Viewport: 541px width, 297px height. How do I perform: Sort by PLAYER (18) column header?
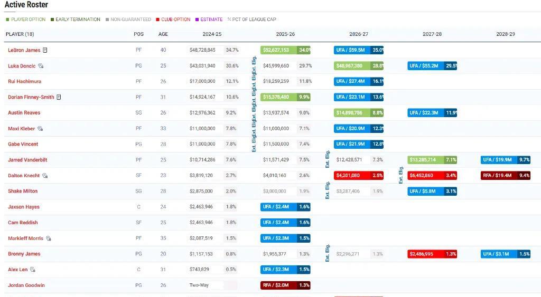click(20, 34)
